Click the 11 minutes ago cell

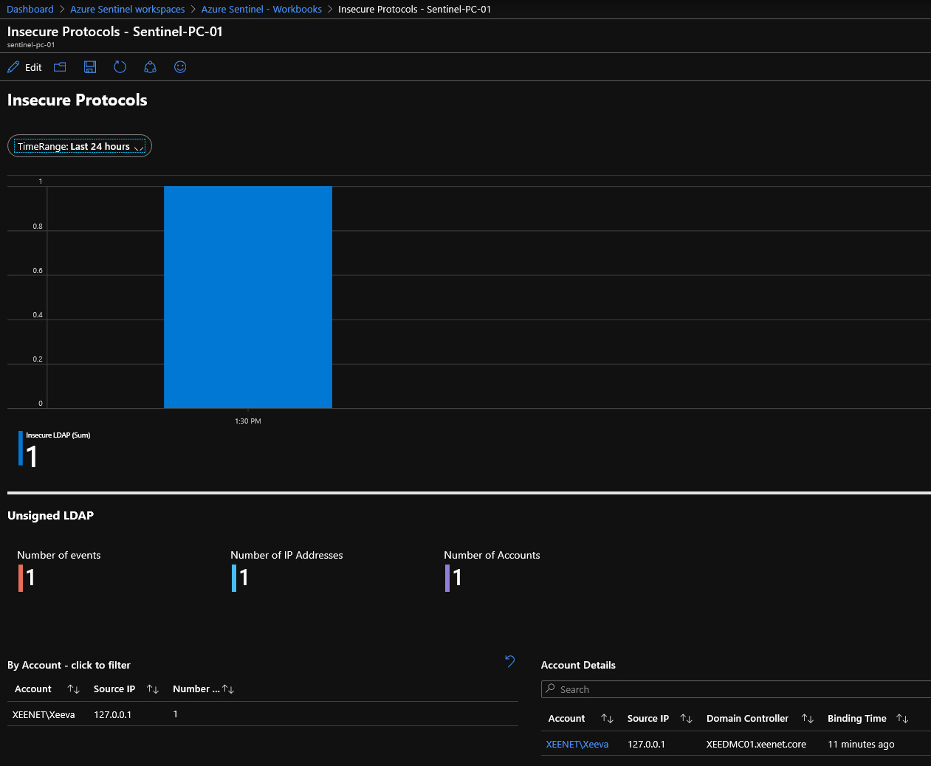pos(861,744)
